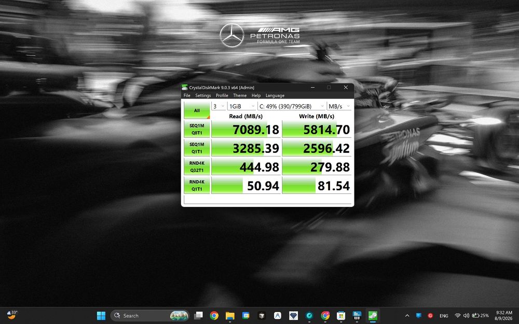The width and height of the screenshot is (519, 324).
Task: Open the blue diamond taskbar app
Action: [x=294, y=315]
